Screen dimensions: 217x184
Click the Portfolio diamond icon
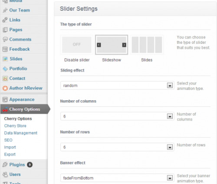tap(5, 69)
